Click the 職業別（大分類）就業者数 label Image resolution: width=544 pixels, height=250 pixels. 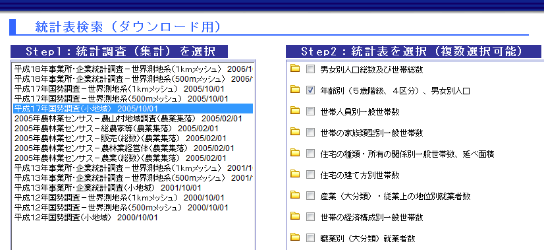368,239
